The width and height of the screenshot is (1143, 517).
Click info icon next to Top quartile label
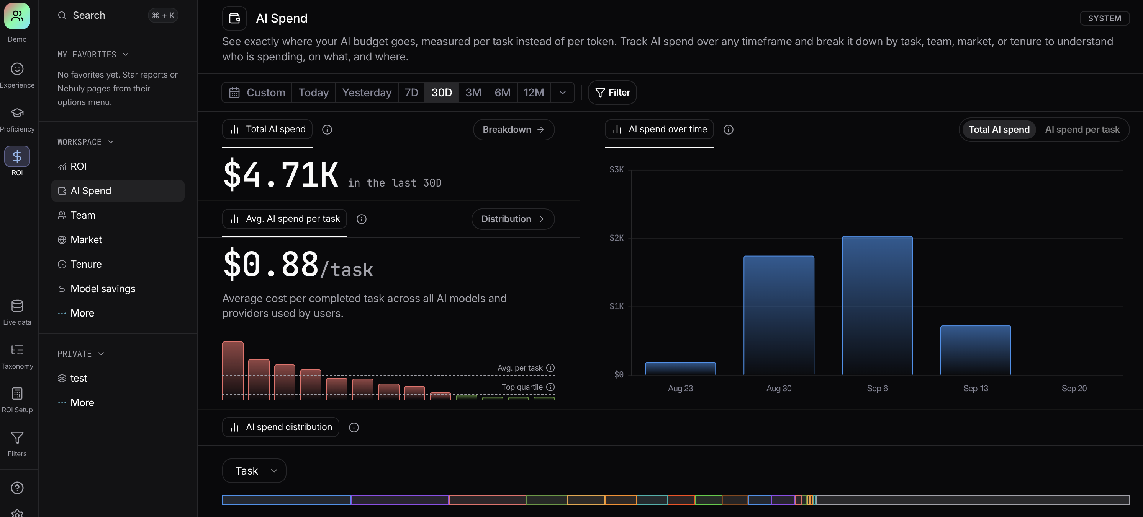point(550,387)
